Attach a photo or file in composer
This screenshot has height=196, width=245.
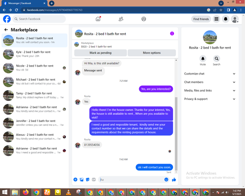pos(81,179)
